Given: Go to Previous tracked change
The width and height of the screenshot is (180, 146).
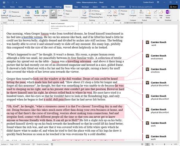Looking at the screenshot, I should pos(123,11).
